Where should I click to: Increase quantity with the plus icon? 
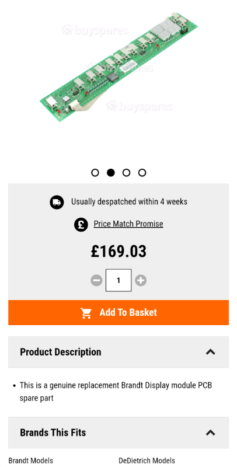(141, 280)
